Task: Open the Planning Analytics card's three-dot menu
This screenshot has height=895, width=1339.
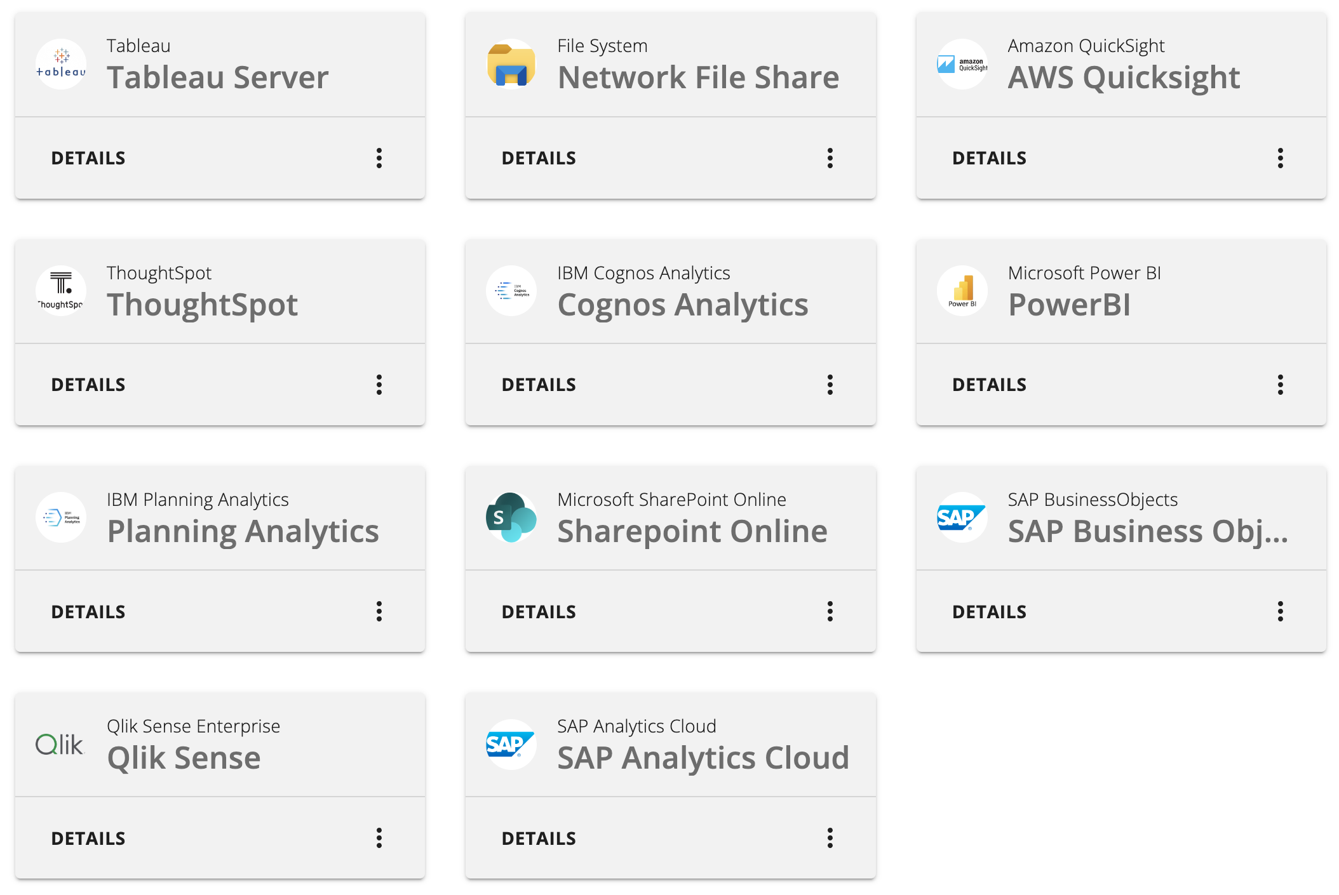Action: click(x=379, y=611)
